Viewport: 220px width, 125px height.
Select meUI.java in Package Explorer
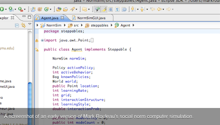7,87
